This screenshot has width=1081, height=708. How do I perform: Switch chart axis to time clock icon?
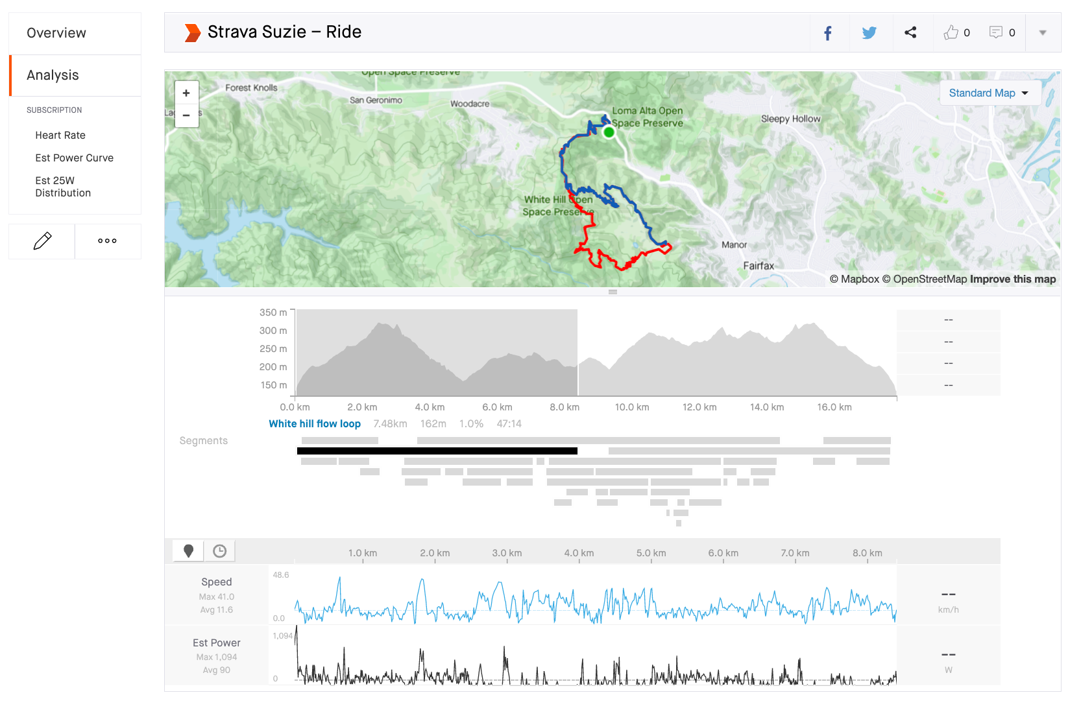pos(220,551)
